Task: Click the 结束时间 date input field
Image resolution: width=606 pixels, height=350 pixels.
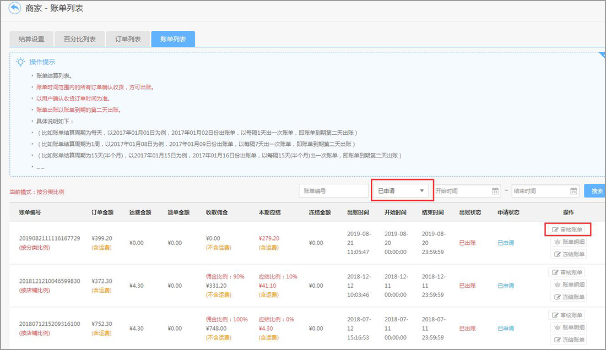Action: 540,191
